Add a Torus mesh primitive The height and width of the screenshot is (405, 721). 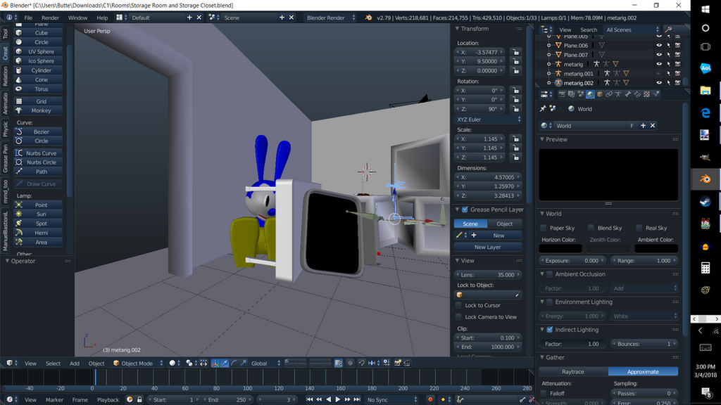[38, 89]
